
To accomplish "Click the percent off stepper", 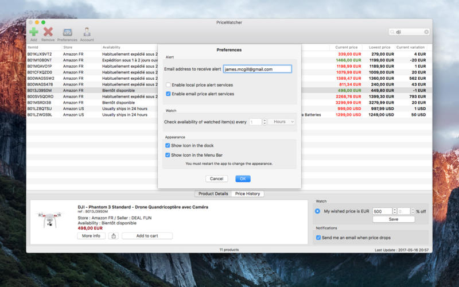I will (x=413, y=211).
